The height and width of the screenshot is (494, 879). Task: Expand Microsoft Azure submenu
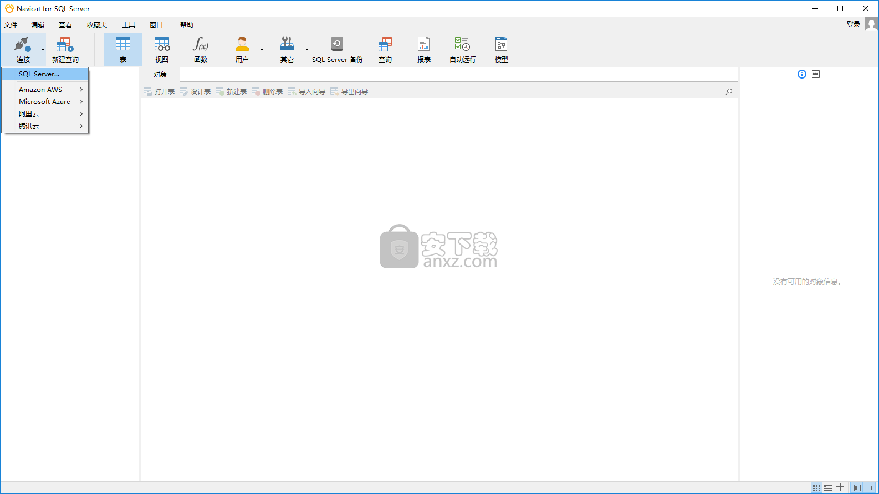[x=45, y=101]
